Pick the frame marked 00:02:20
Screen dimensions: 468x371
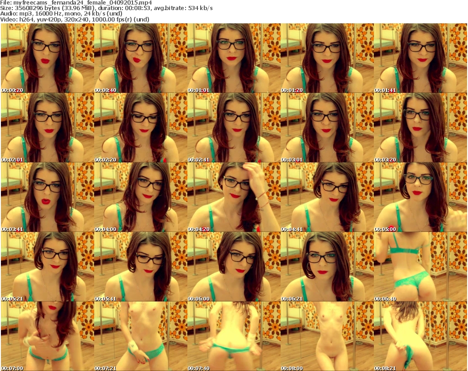pyautogui.click(x=141, y=128)
